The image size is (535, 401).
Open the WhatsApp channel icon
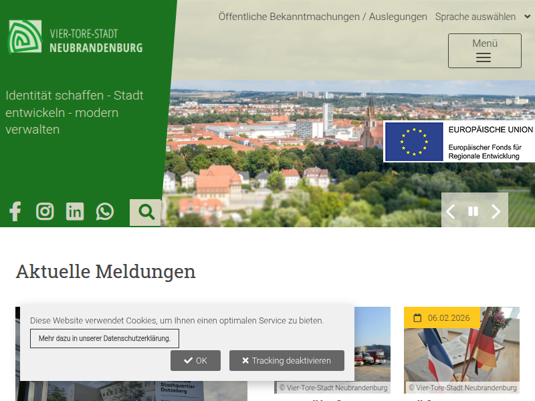tap(105, 212)
